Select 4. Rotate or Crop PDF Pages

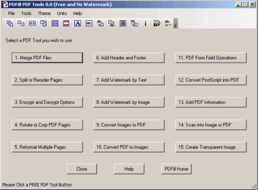47,125
